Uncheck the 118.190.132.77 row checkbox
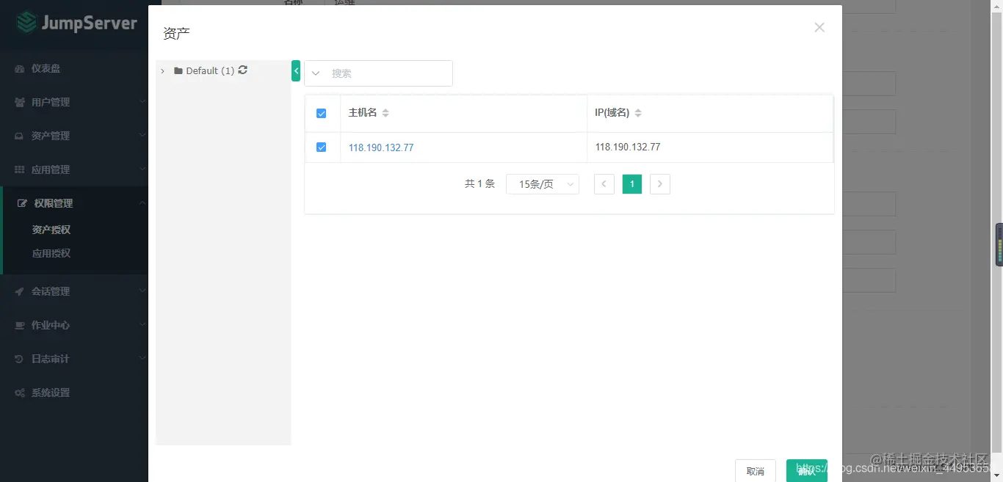Viewport: 1003px width, 482px height. click(321, 147)
